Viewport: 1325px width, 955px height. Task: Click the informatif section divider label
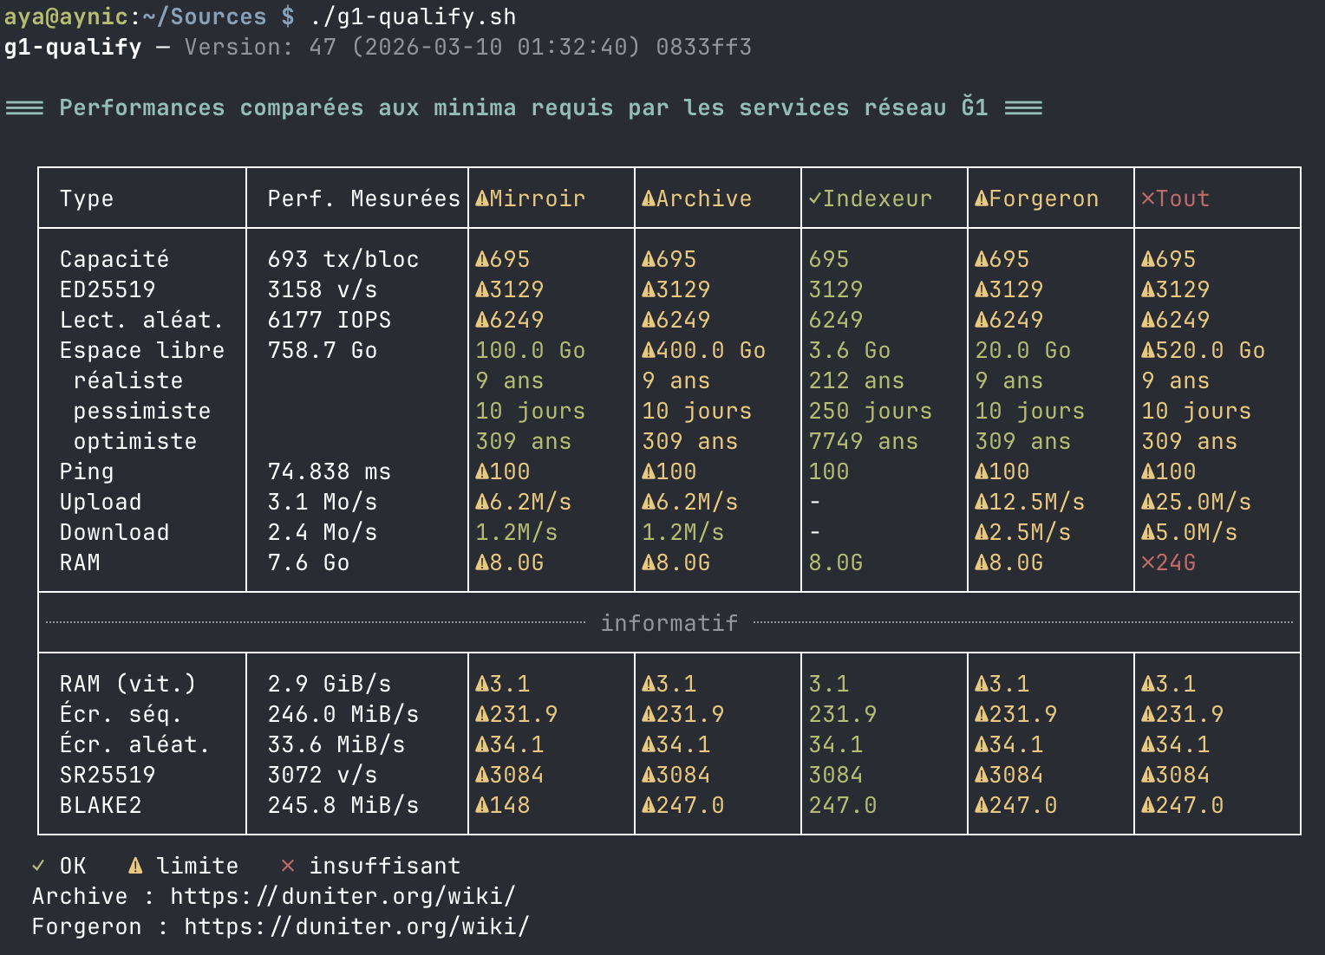pos(669,623)
